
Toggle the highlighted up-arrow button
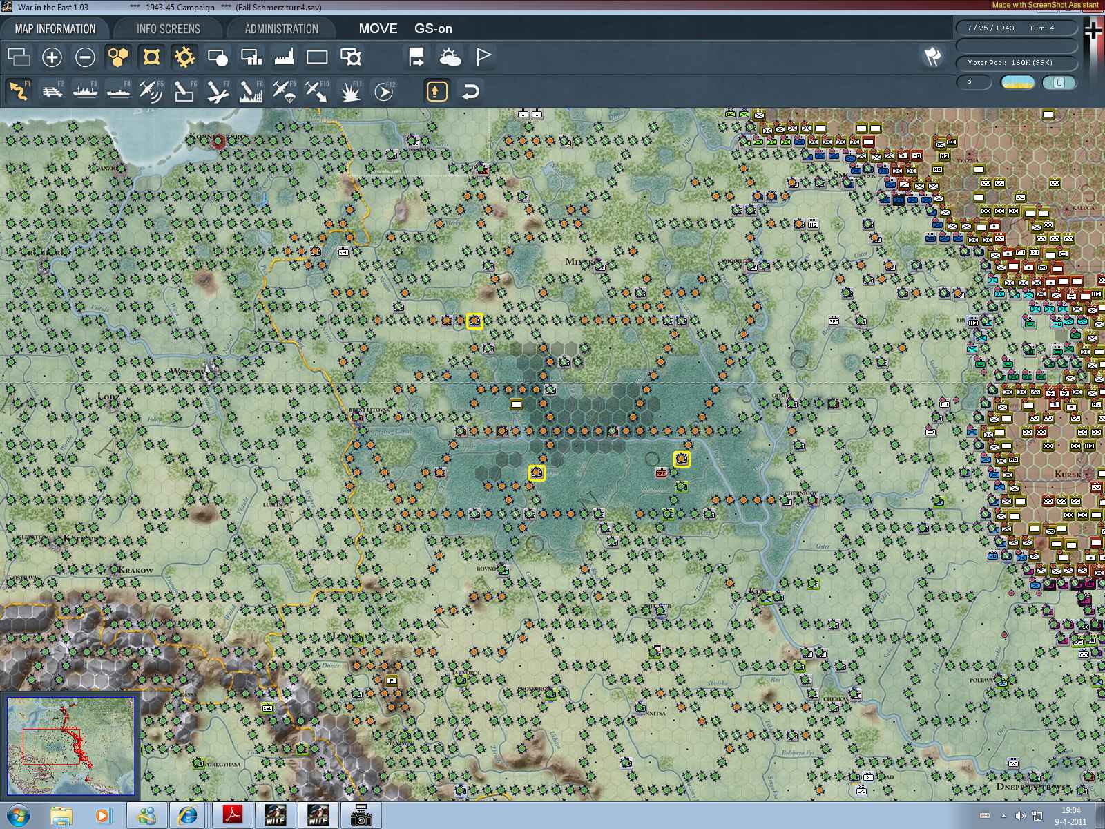[436, 91]
